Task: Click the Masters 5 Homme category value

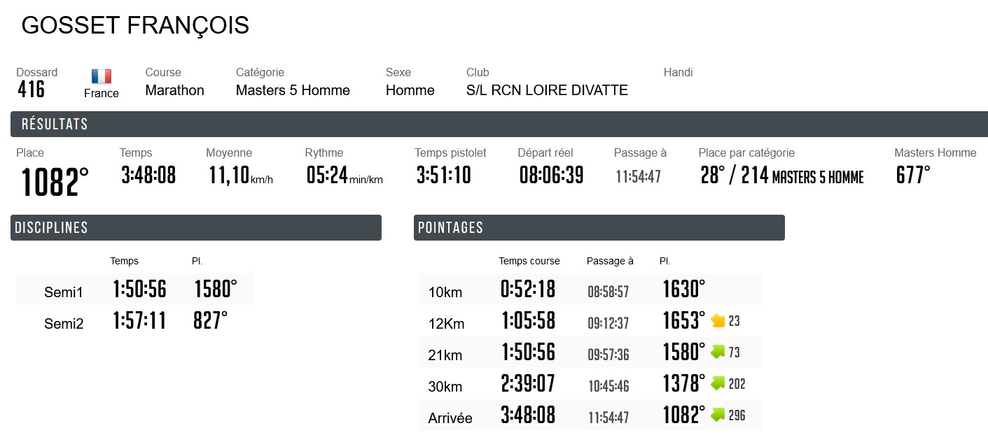Action: (x=293, y=90)
